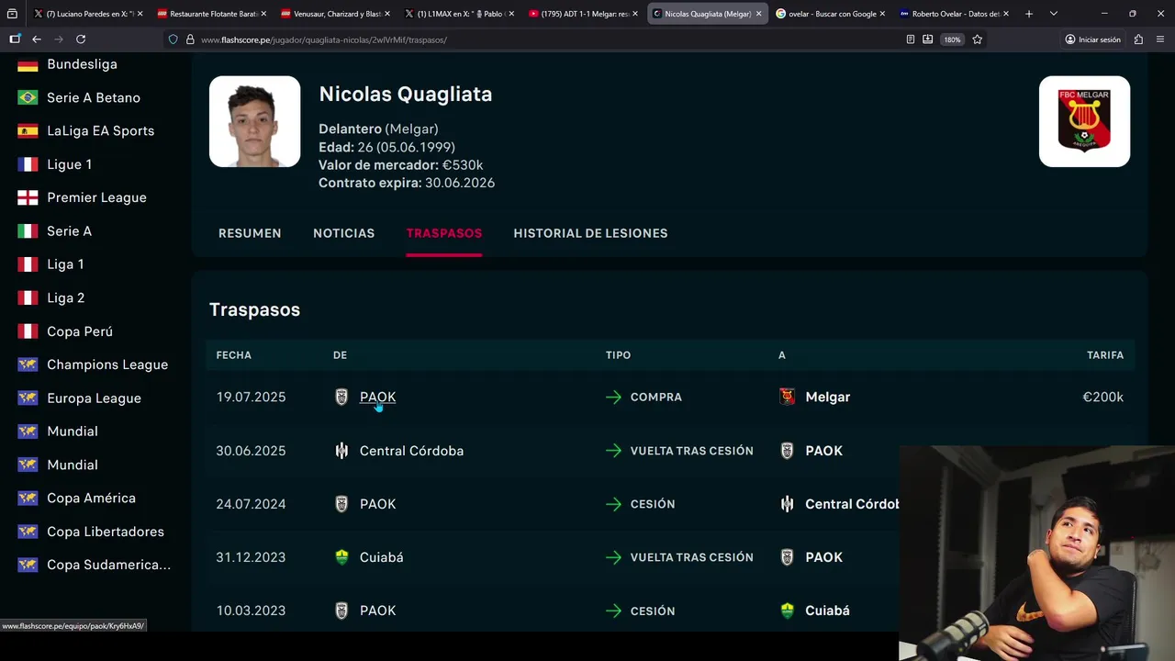Open the Bundesliga league from sidebar
Screen dimensions: 1175x661
point(82,64)
